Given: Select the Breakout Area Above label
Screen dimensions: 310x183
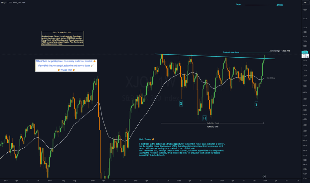Looking at the screenshot, I should click(x=231, y=52).
